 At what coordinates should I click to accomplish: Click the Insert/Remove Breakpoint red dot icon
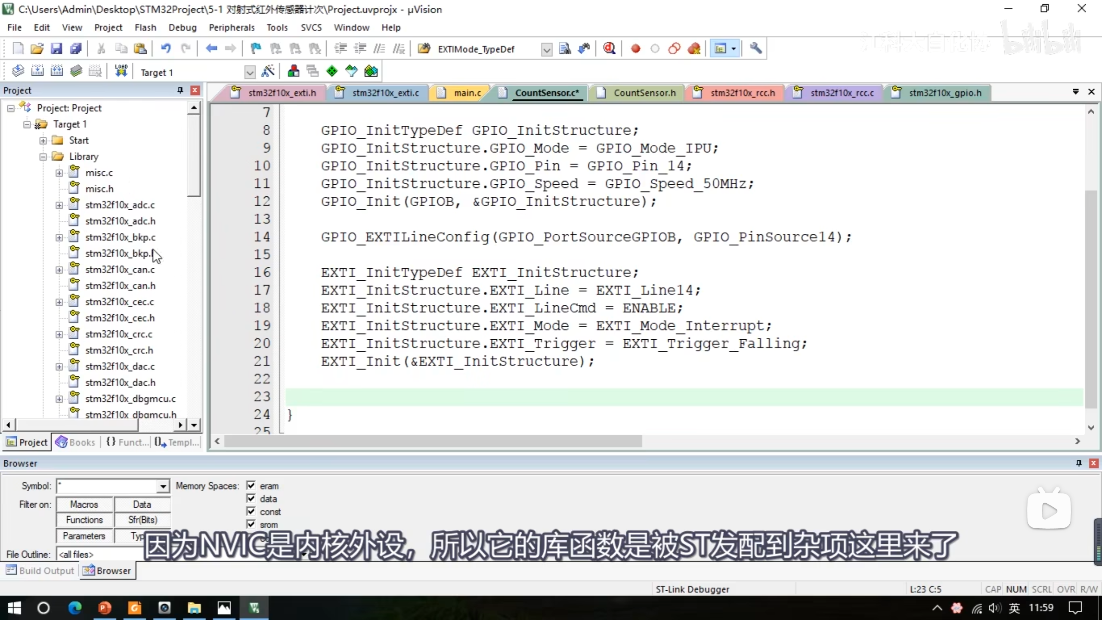point(635,49)
